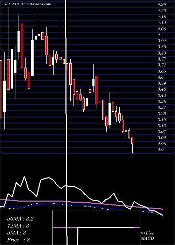The height and width of the screenshot is (245, 175).
Task: Click the 3.36 price axis label
Action: pyautogui.click(x=162, y=101)
